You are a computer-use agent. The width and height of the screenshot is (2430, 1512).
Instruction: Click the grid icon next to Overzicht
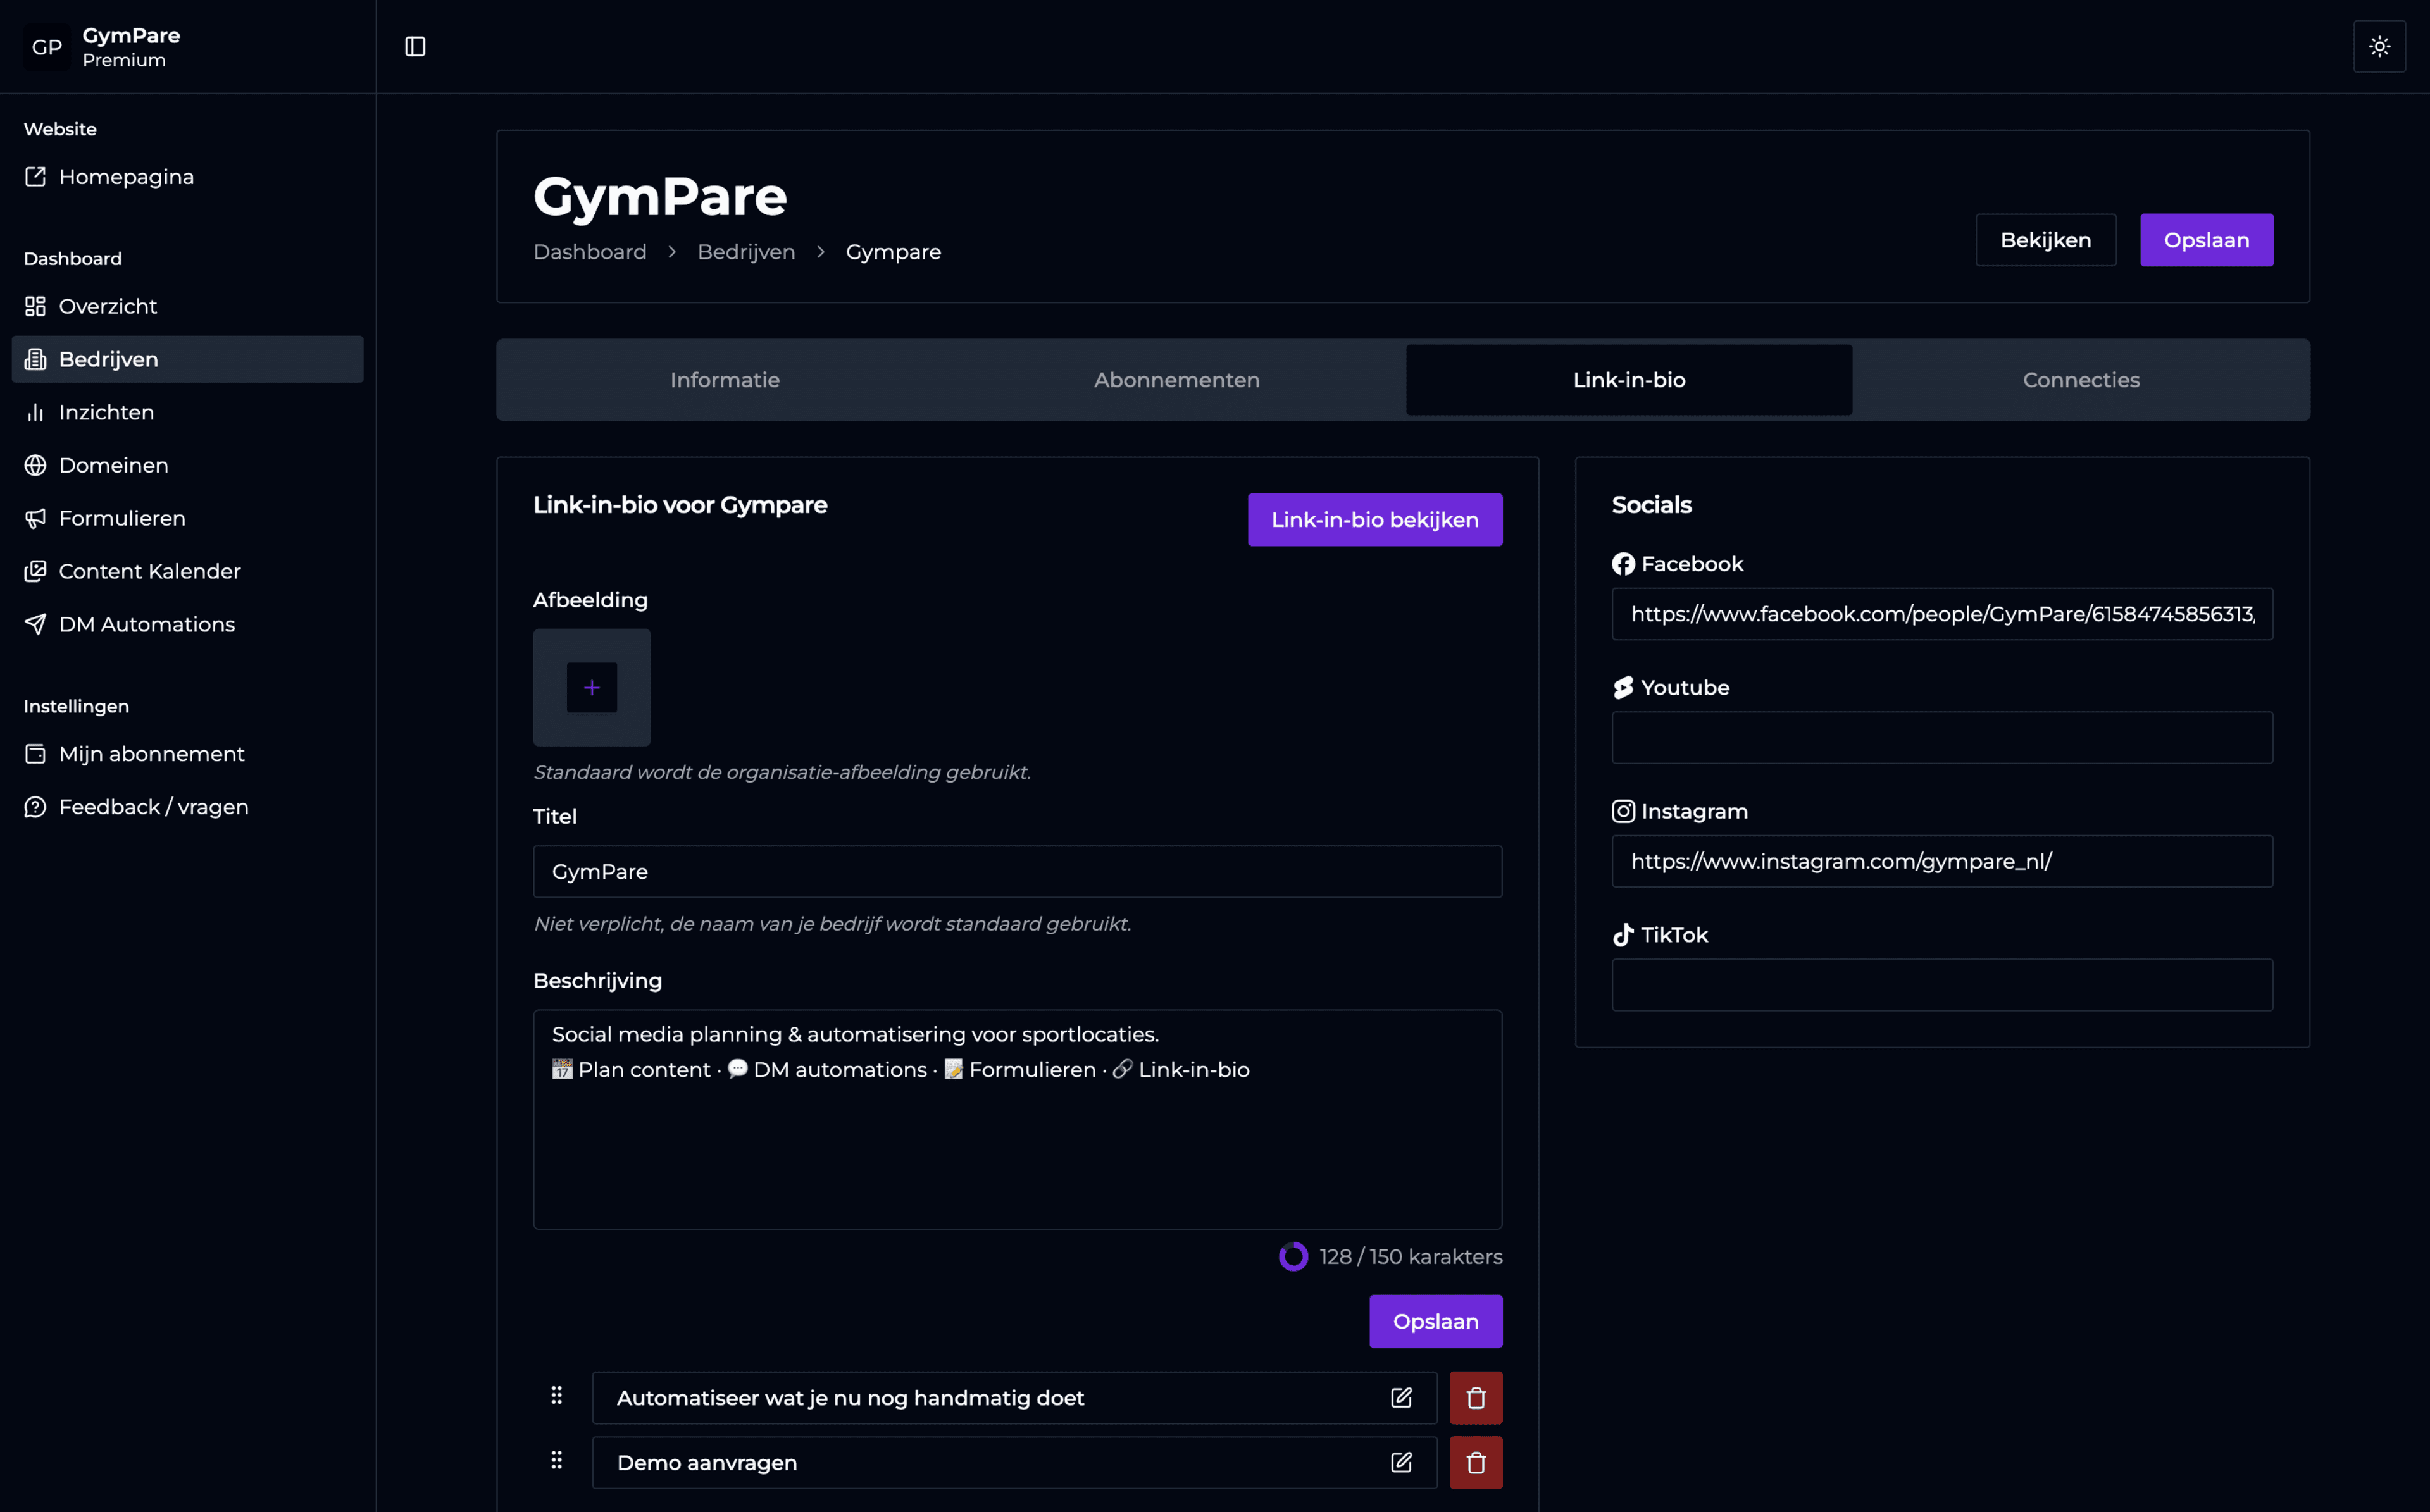(x=36, y=306)
